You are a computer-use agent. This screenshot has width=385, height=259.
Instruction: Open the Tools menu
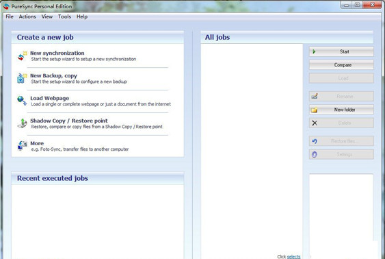(64, 16)
